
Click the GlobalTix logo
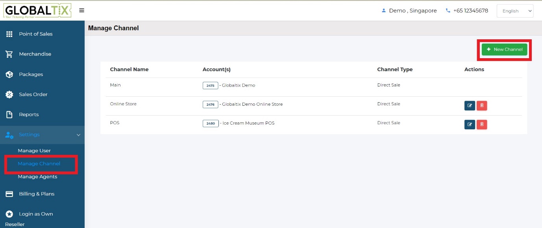click(x=38, y=11)
